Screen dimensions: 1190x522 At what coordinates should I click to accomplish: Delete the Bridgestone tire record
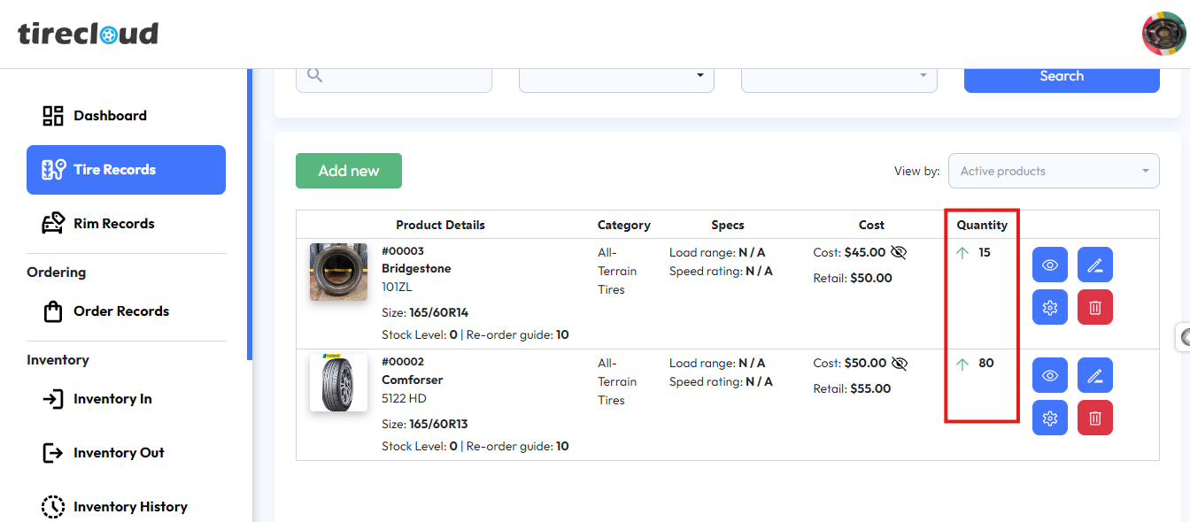point(1095,307)
